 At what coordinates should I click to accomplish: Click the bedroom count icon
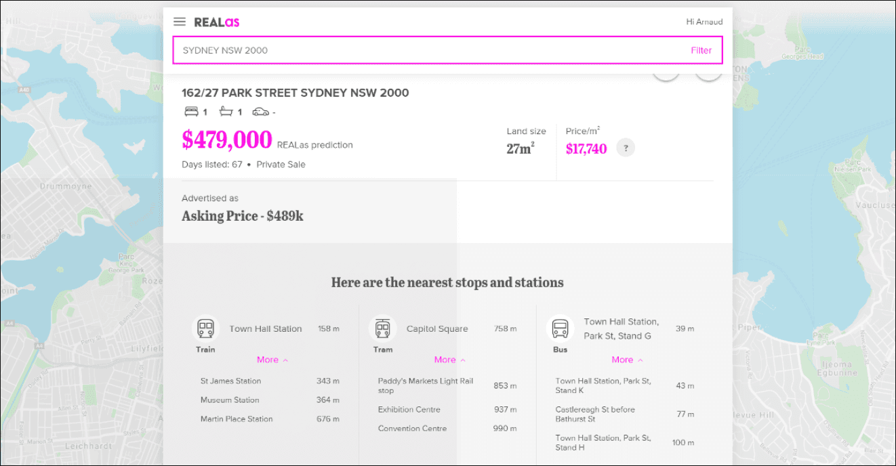[x=191, y=112]
